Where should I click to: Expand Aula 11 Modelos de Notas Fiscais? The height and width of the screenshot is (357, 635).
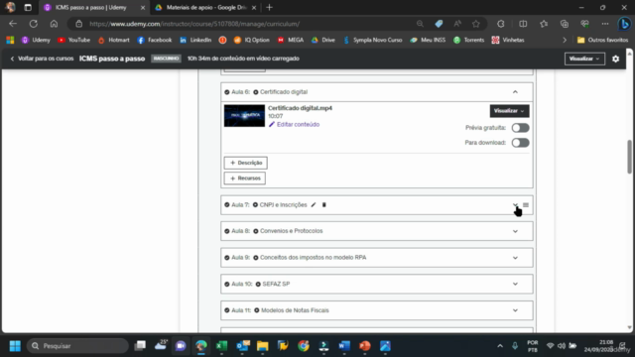click(515, 310)
